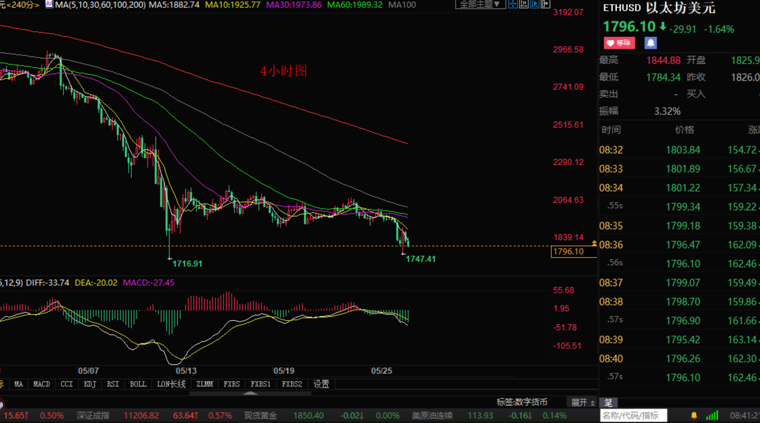Click the 08:41 clock in the status bar
The height and width of the screenshot is (423, 760).
745,415
